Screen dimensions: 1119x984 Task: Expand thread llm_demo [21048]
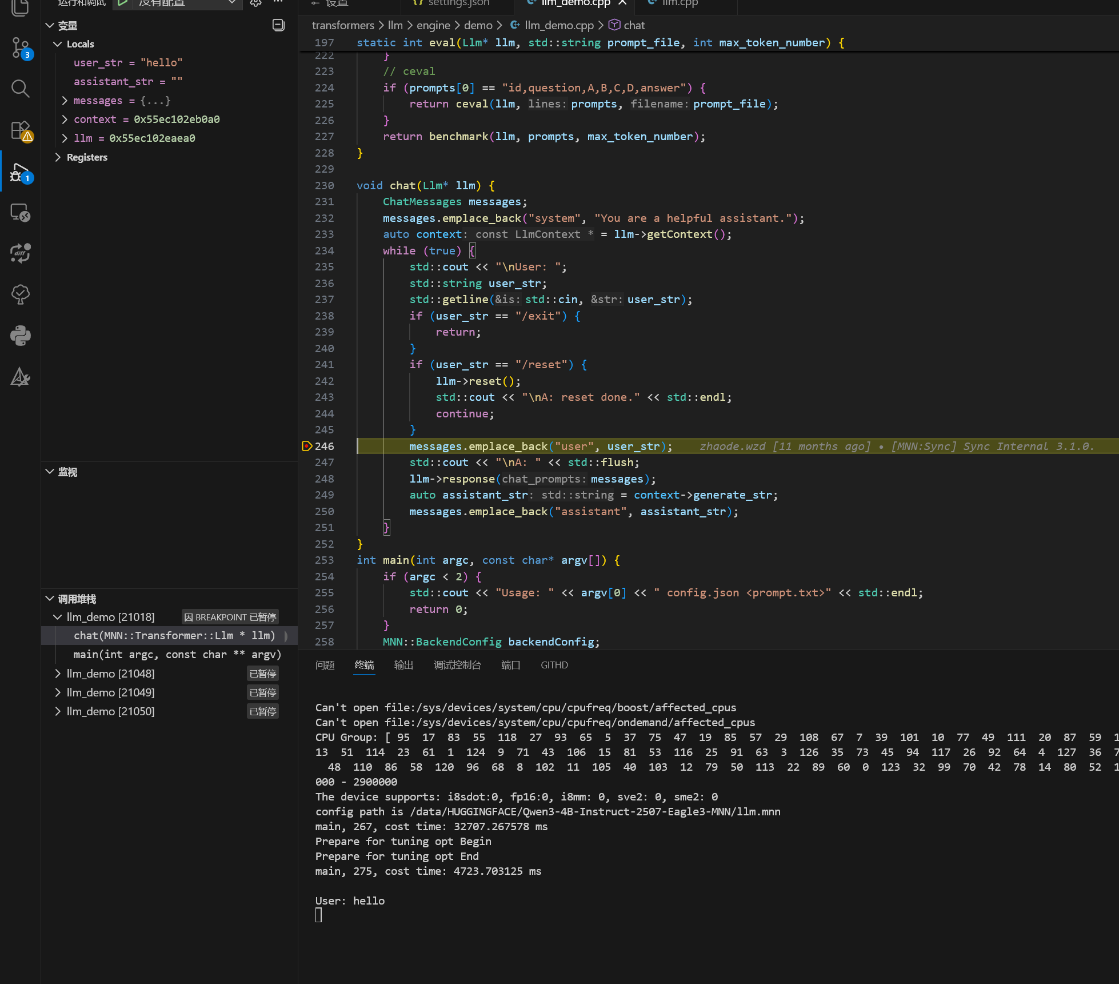(x=58, y=674)
